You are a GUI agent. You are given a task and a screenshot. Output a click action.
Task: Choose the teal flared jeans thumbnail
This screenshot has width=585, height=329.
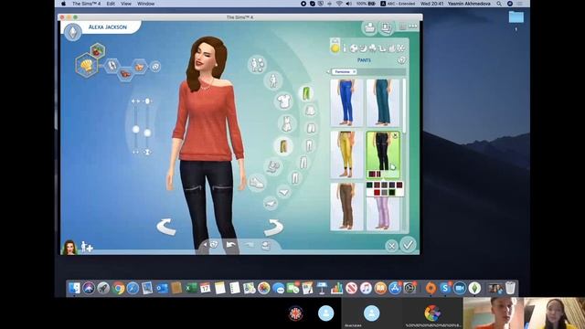click(383, 102)
